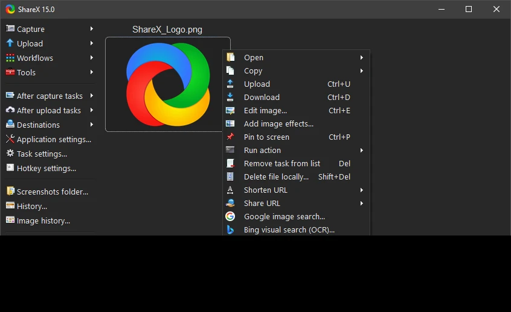
Task: Click the Share URL icon
Action: [x=230, y=203]
